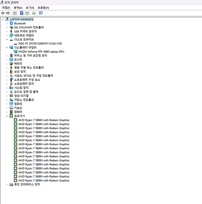Toggle the show/hide console tree toolbar icon
Viewport: 202px width, 204px height.
[x=15, y=13]
